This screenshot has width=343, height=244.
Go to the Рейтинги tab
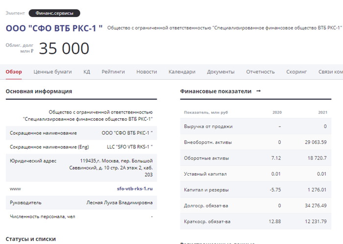click(113, 72)
